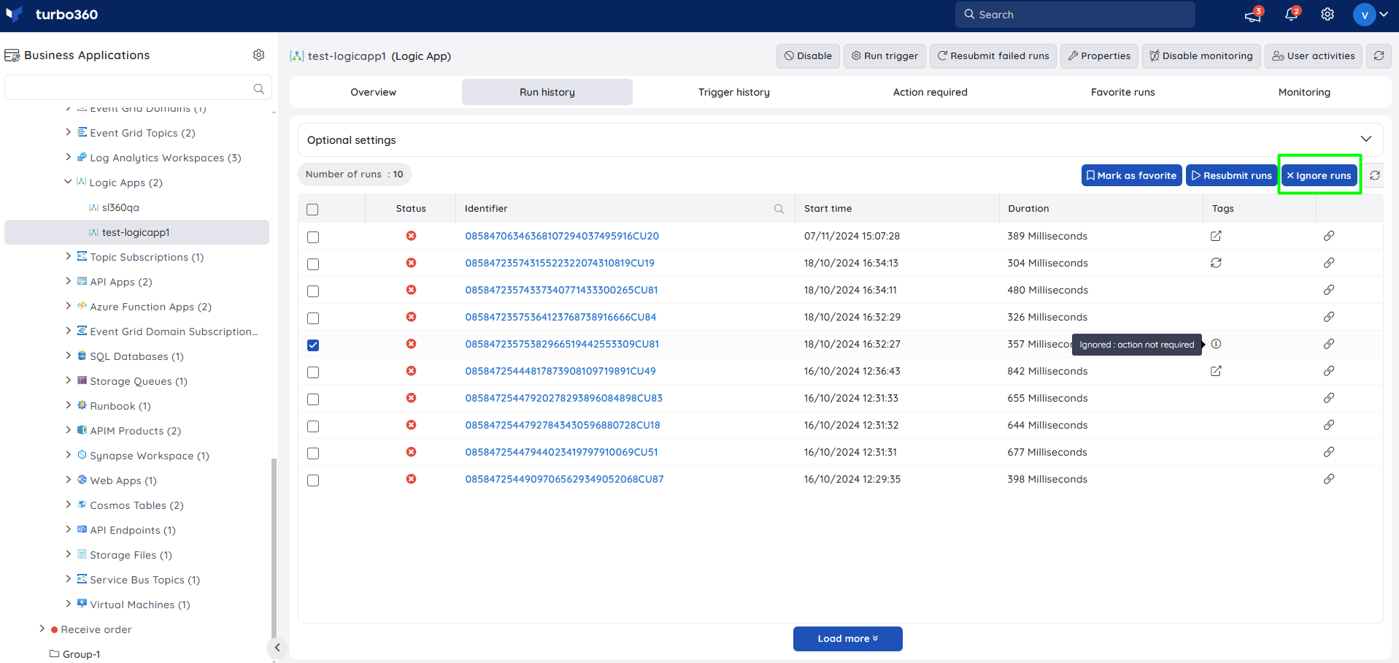Viewport: 1399px width, 663px height.
Task: Collapse the Logic Apps (2) node
Action: tap(68, 182)
